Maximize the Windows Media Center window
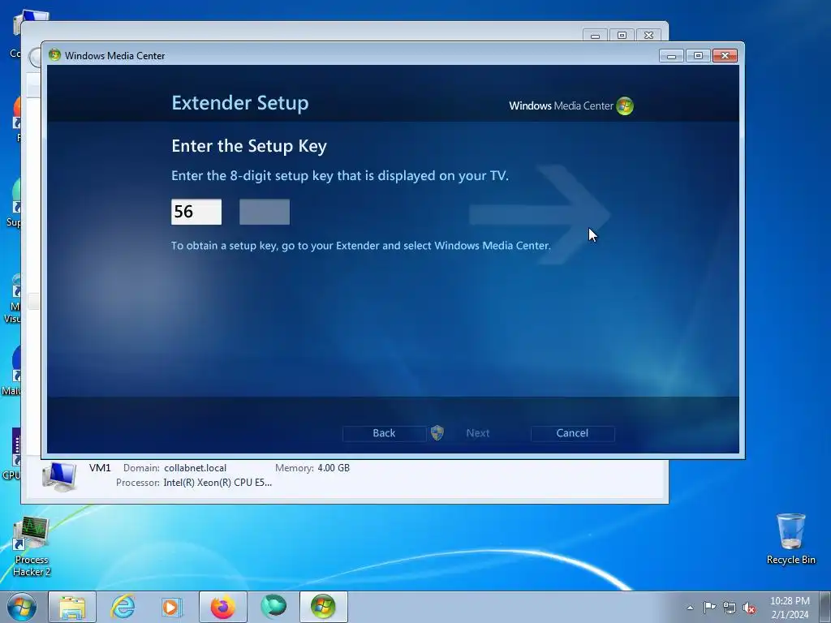Image resolution: width=831 pixels, height=623 pixels. click(x=698, y=56)
